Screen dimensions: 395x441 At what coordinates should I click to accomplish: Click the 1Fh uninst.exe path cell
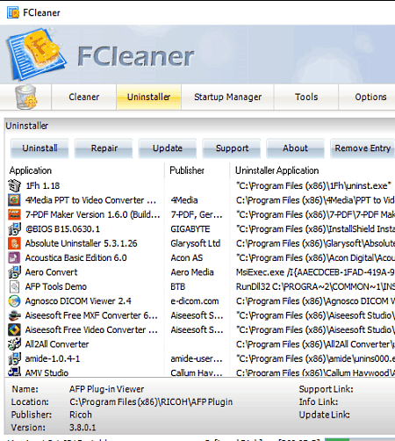313,185
